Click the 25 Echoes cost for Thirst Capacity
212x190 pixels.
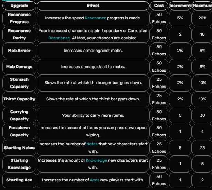coord(159,99)
